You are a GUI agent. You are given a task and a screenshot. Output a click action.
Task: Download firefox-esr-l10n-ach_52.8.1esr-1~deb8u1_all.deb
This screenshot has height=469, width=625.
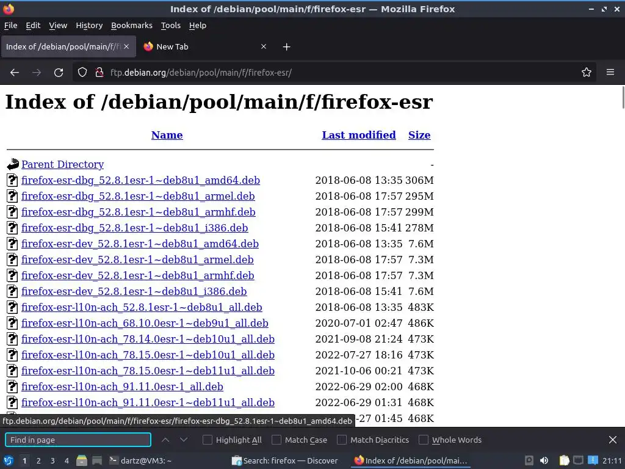142,308
